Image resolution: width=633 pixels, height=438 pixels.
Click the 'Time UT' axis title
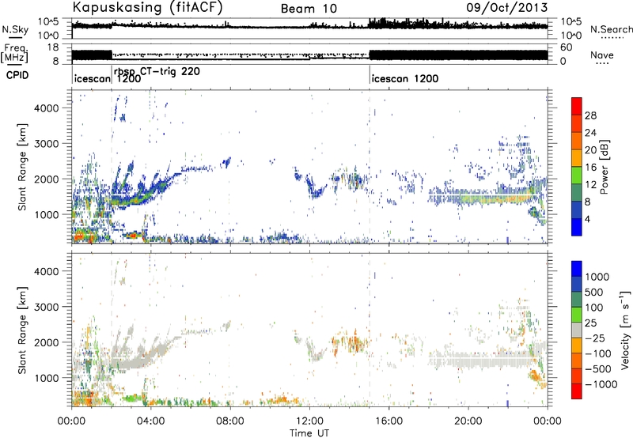[309, 432]
